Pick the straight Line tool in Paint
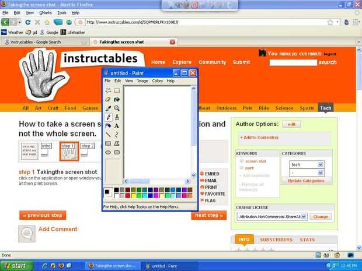 tap(108, 135)
